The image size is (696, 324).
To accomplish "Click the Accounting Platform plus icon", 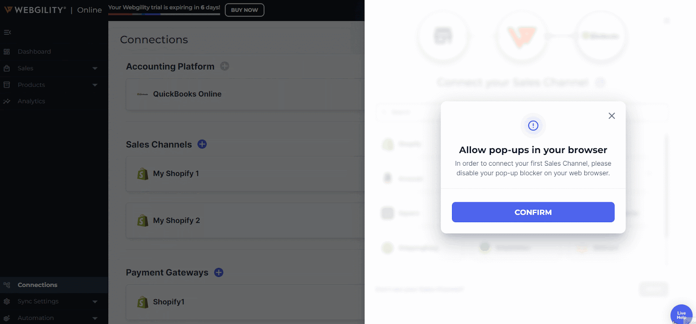I will (x=224, y=66).
